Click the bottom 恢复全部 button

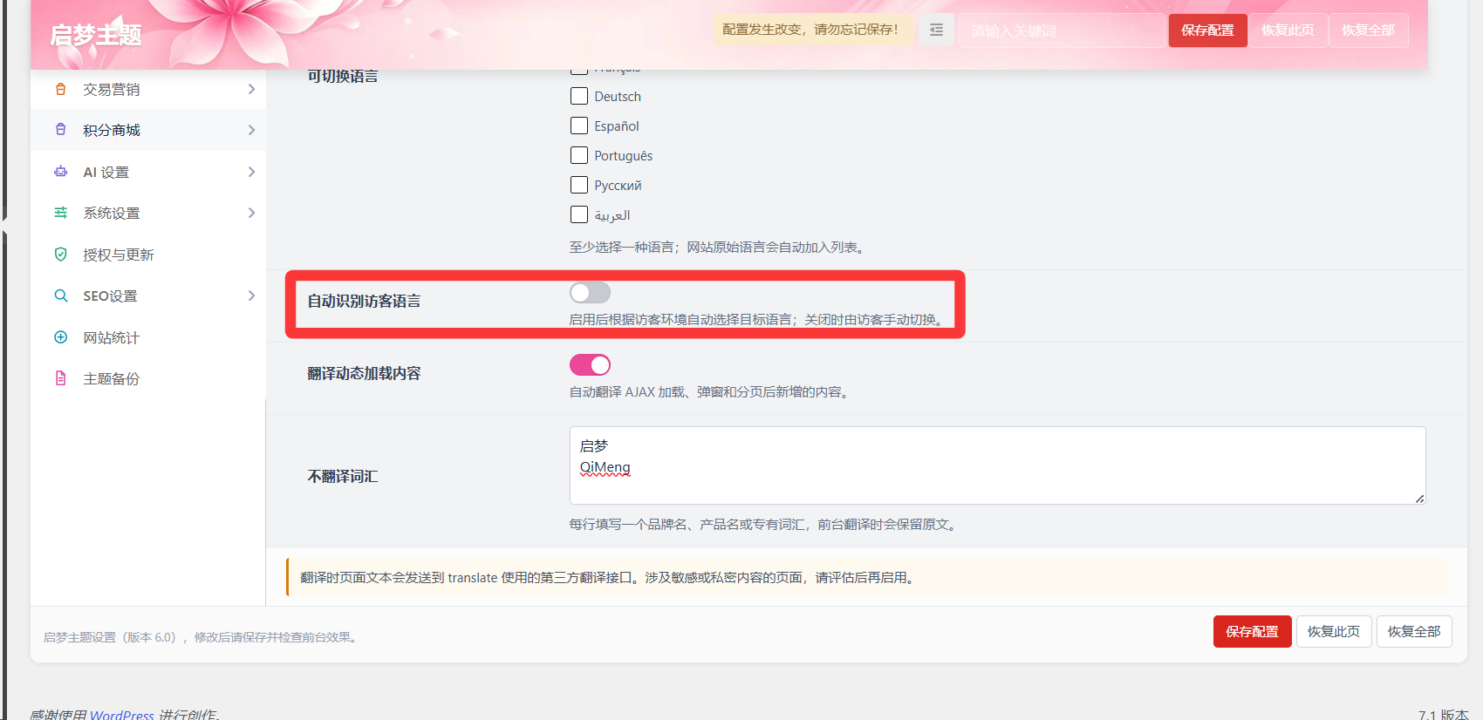pos(1414,632)
